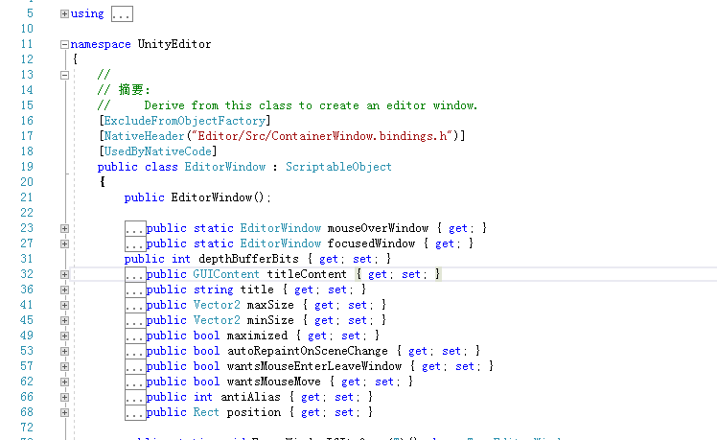The height and width of the screenshot is (440, 717).
Task: Click the focusedWindow property name
Action: 371,243
